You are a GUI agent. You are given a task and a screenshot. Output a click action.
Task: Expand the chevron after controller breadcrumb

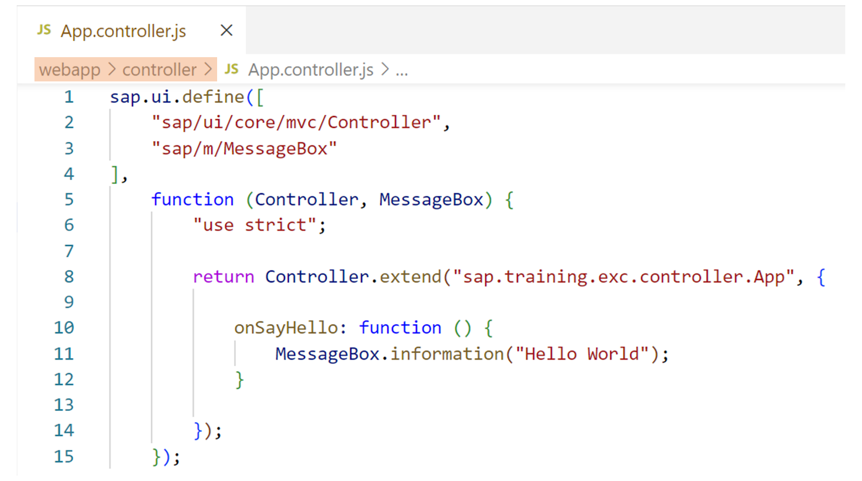pos(208,70)
